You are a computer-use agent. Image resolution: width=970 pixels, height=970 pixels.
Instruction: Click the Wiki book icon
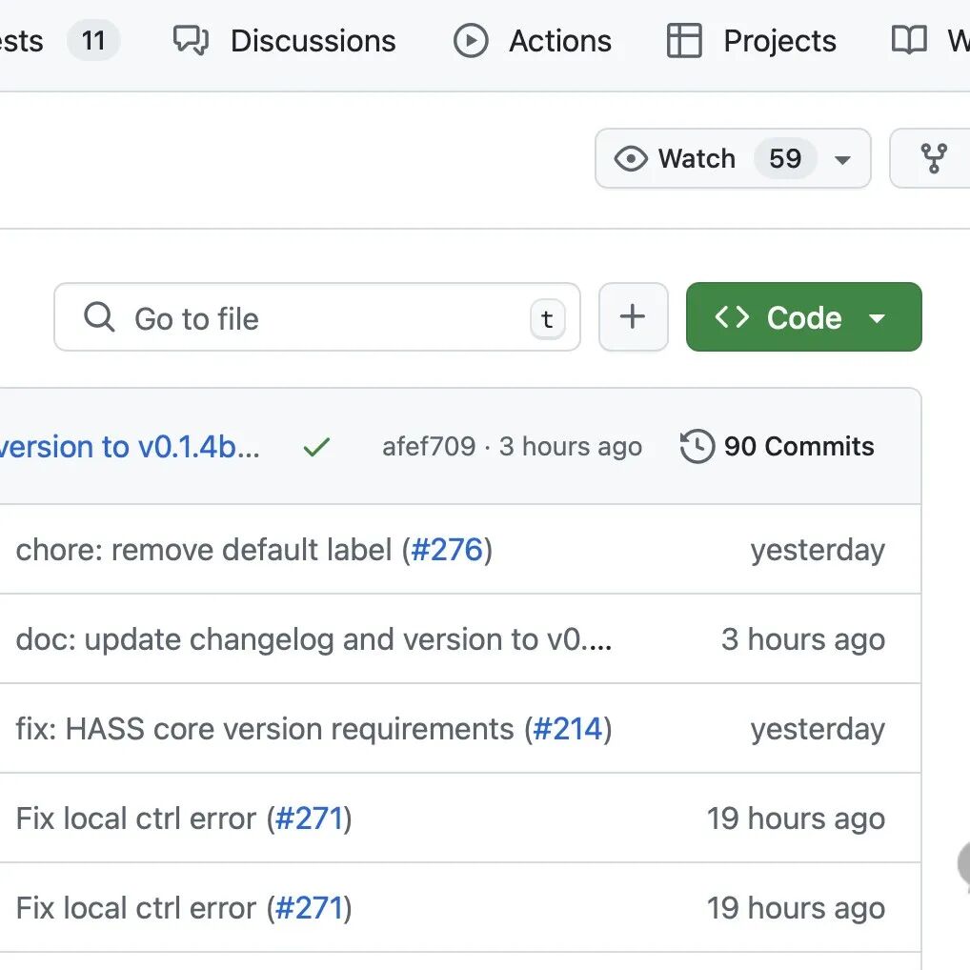coord(909,40)
